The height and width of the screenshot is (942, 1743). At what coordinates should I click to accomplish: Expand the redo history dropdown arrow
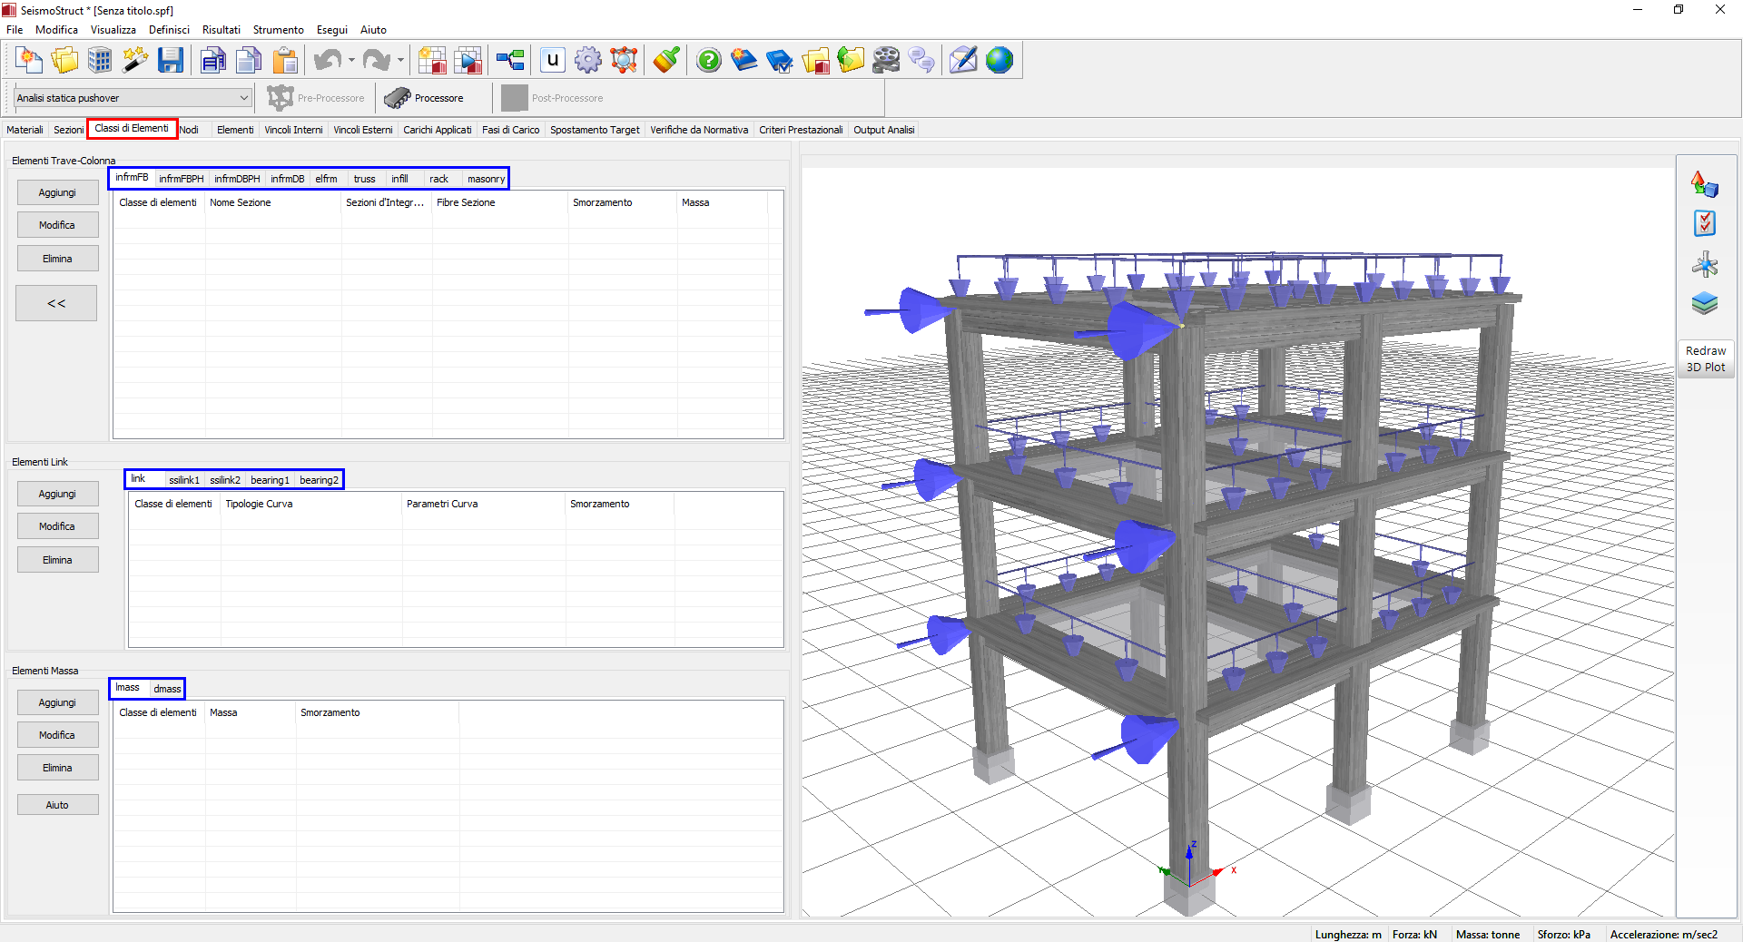click(x=400, y=61)
